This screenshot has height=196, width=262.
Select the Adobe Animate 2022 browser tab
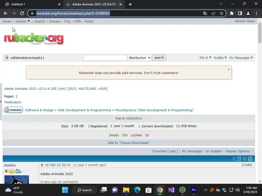[94, 4]
